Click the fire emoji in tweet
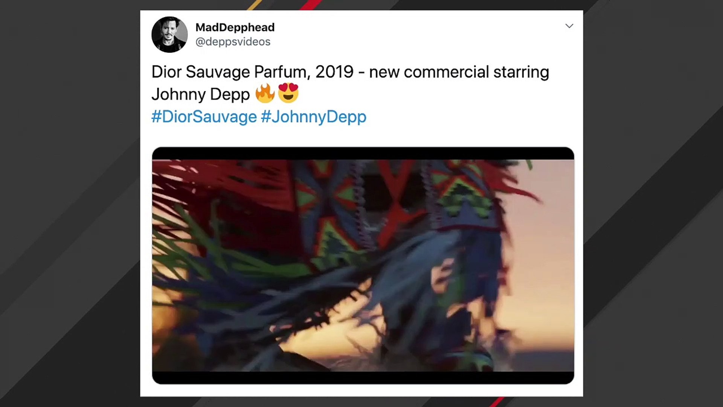 coord(265,93)
